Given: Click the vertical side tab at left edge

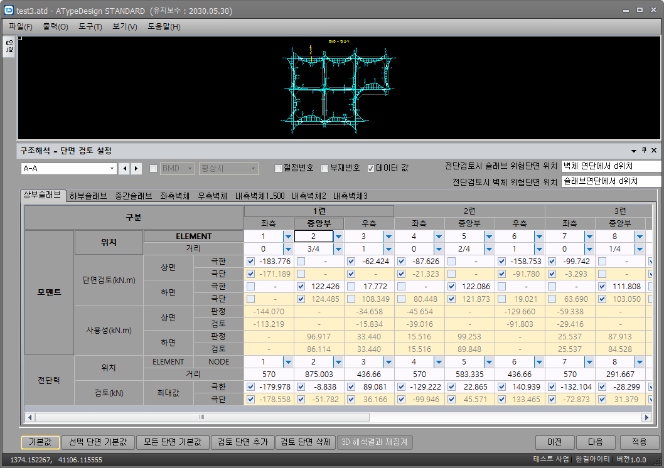Looking at the screenshot, I should (10, 46).
